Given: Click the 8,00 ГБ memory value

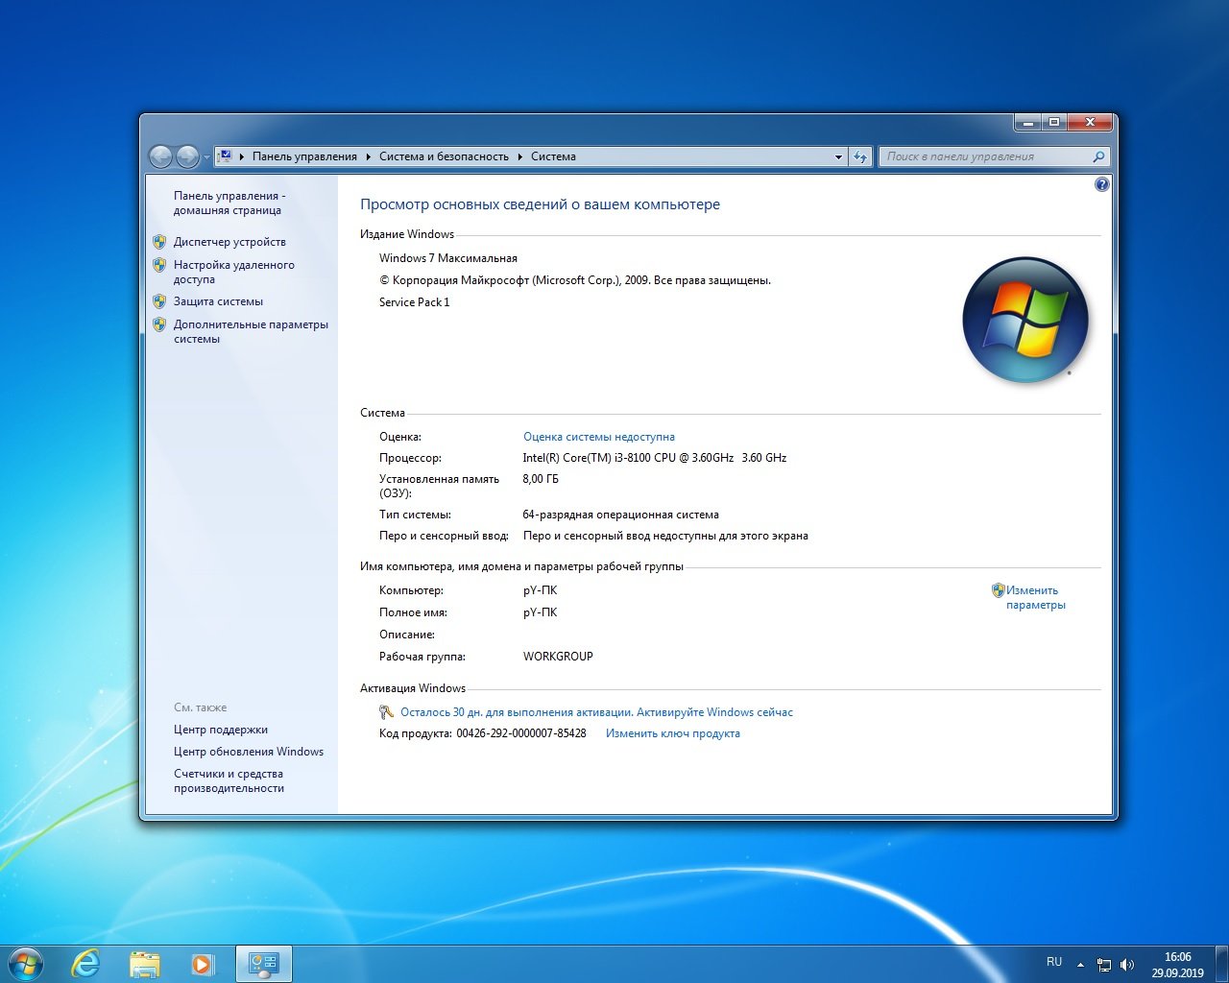Looking at the screenshot, I should tap(541, 479).
